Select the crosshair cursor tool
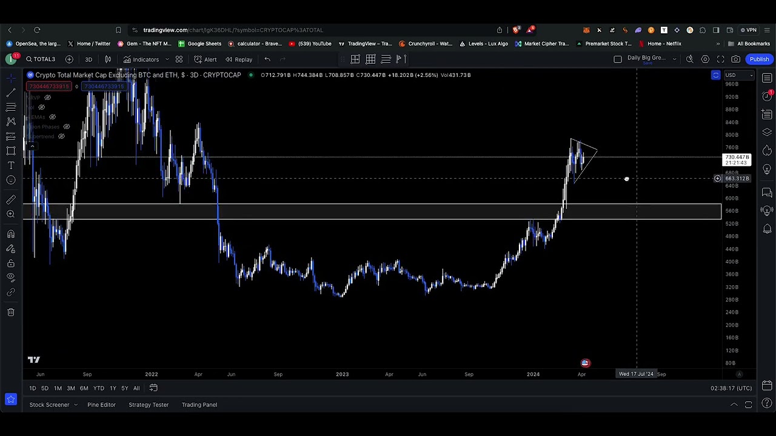This screenshot has height=436, width=776. 11,78
